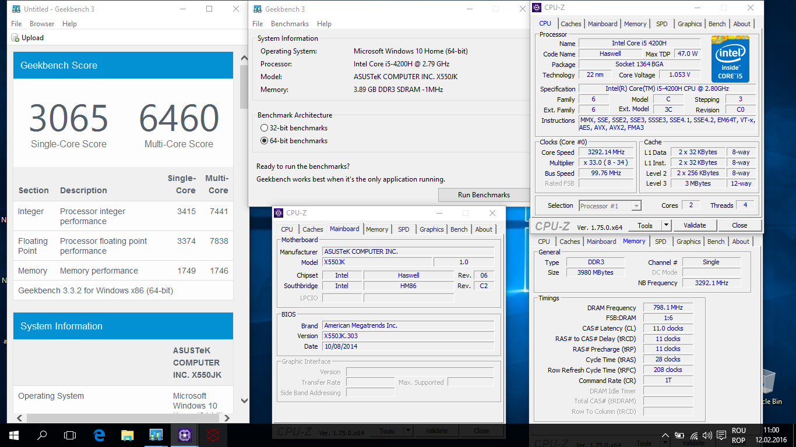Click Validate button in CPU-Z CPU window
The image size is (796, 447).
(695, 225)
